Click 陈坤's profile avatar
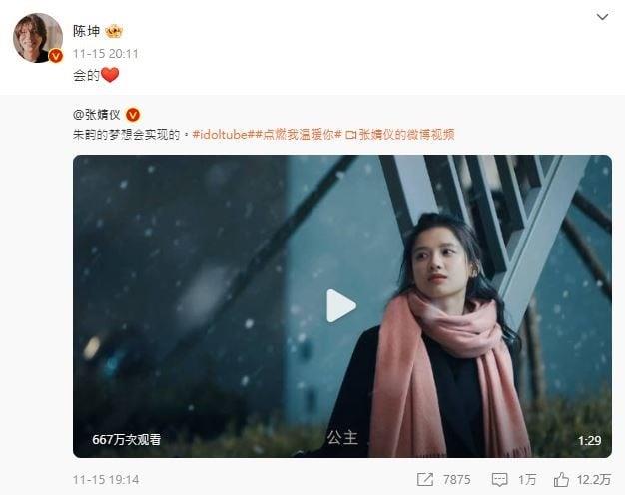The height and width of the screenshot is (495, 625). (38, 38)
